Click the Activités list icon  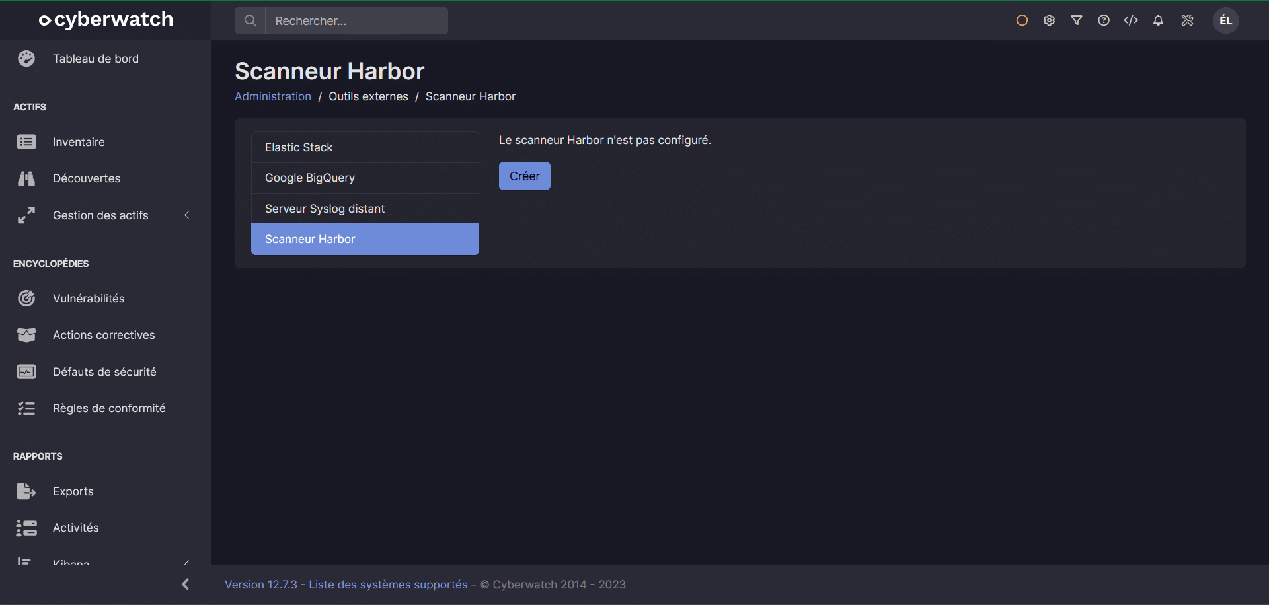(26, 528)
